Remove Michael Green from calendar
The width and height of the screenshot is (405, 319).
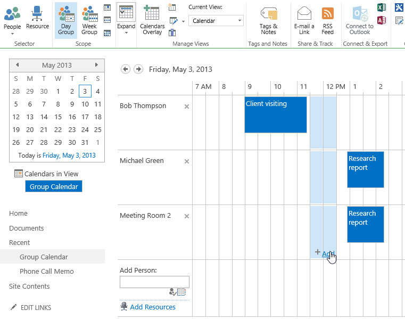[x=187, y=161]
